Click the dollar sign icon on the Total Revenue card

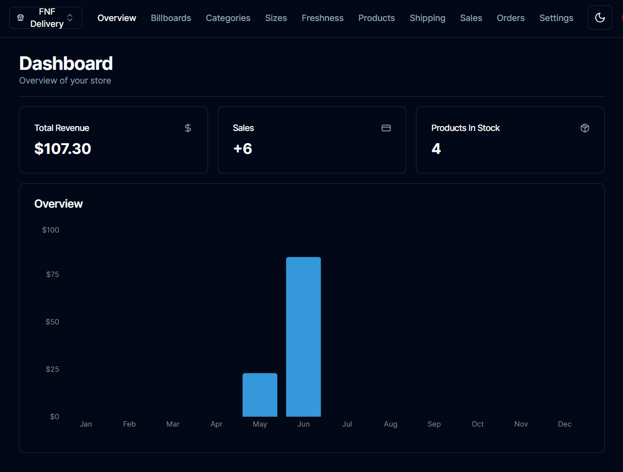tap(187, 128)
